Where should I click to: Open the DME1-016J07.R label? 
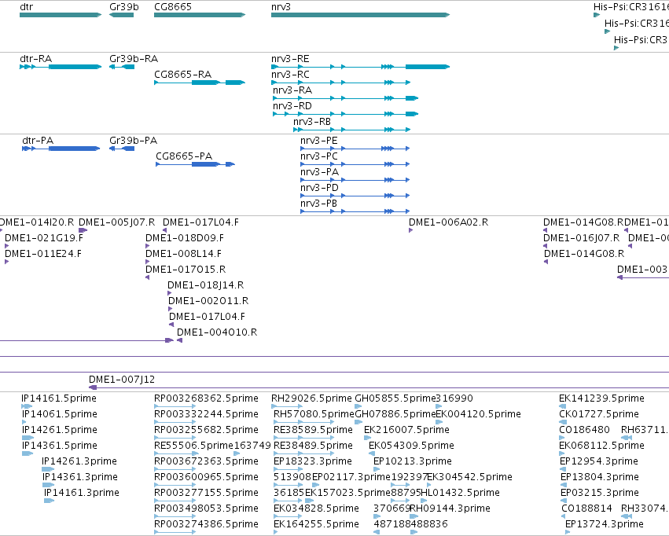pos(582,238)
